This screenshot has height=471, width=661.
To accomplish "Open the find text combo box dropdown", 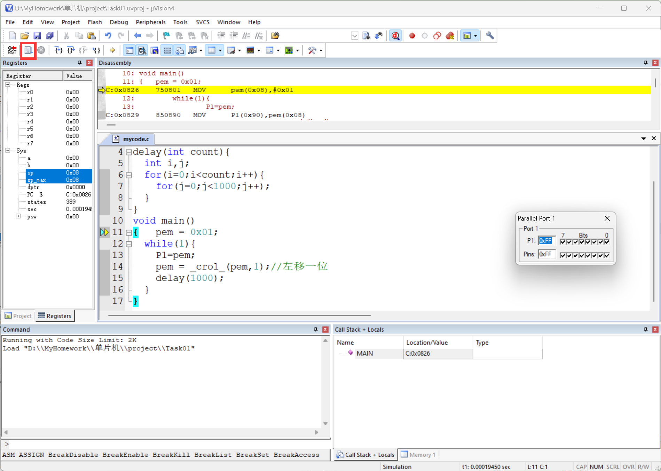I will pyautogui.click(x=354, y=36).
